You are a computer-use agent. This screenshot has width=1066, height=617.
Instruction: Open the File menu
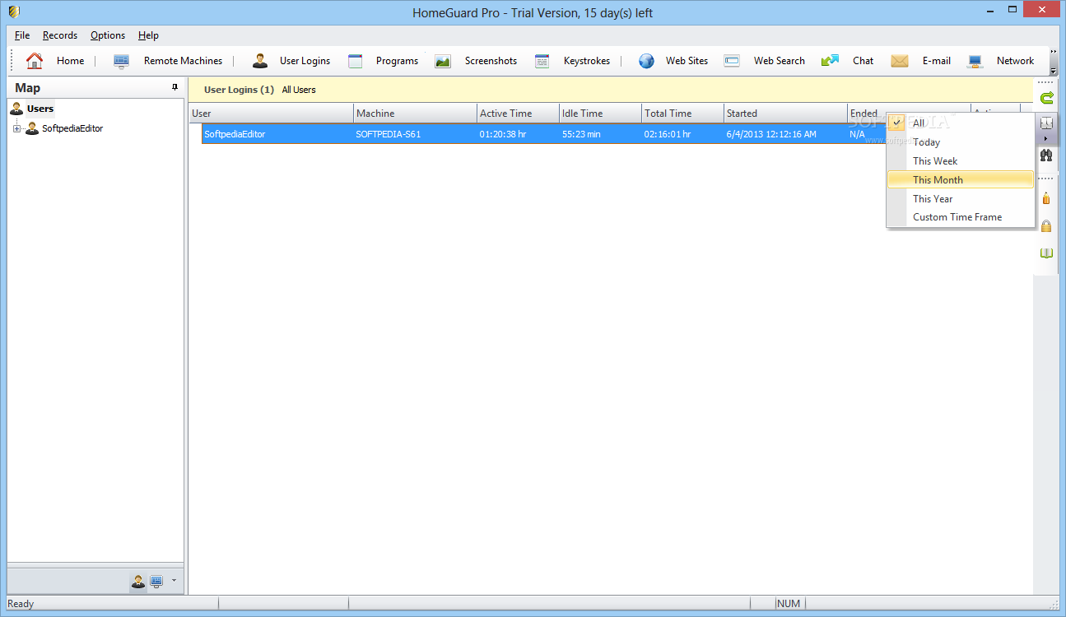pos(22,35)
